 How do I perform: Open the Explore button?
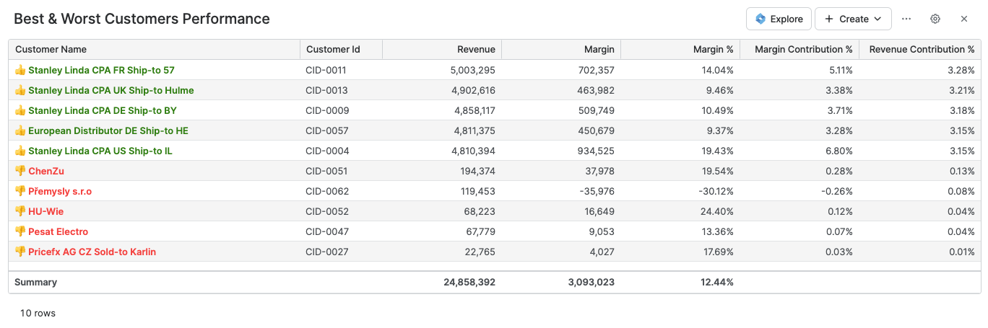point(779,19)
